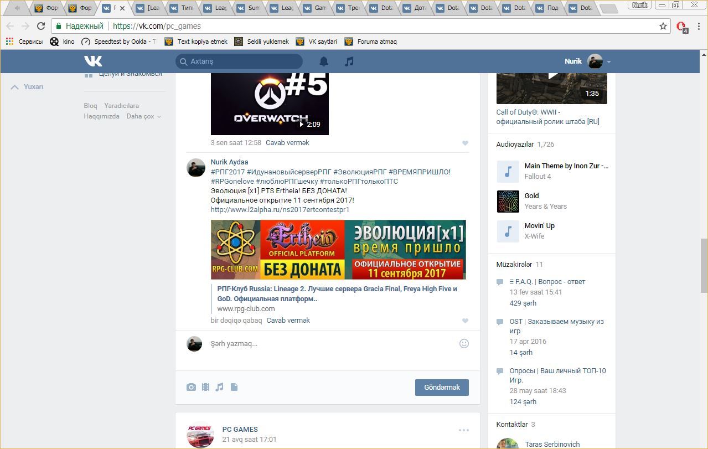Open the l2alpha.ru link in the comment
Image resolution: width=708 pixels, height=449 pixels.
point(280,210)
